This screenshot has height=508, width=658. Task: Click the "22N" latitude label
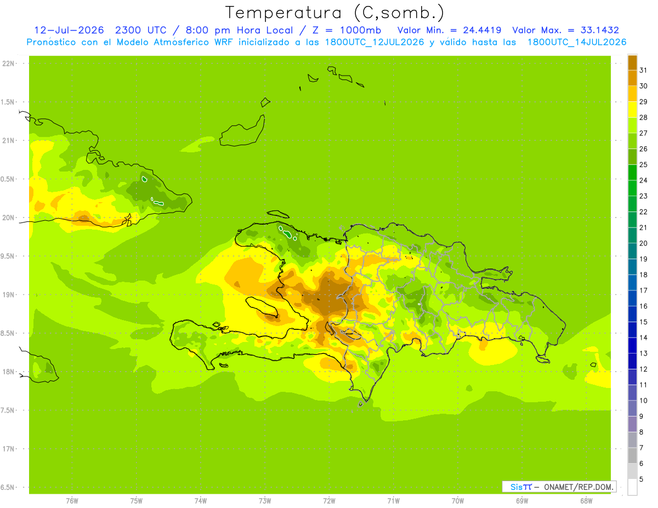[9, 64]
